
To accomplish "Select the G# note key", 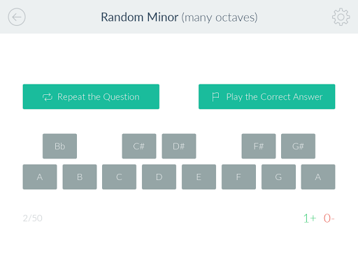I will click(x=298, y=146).
